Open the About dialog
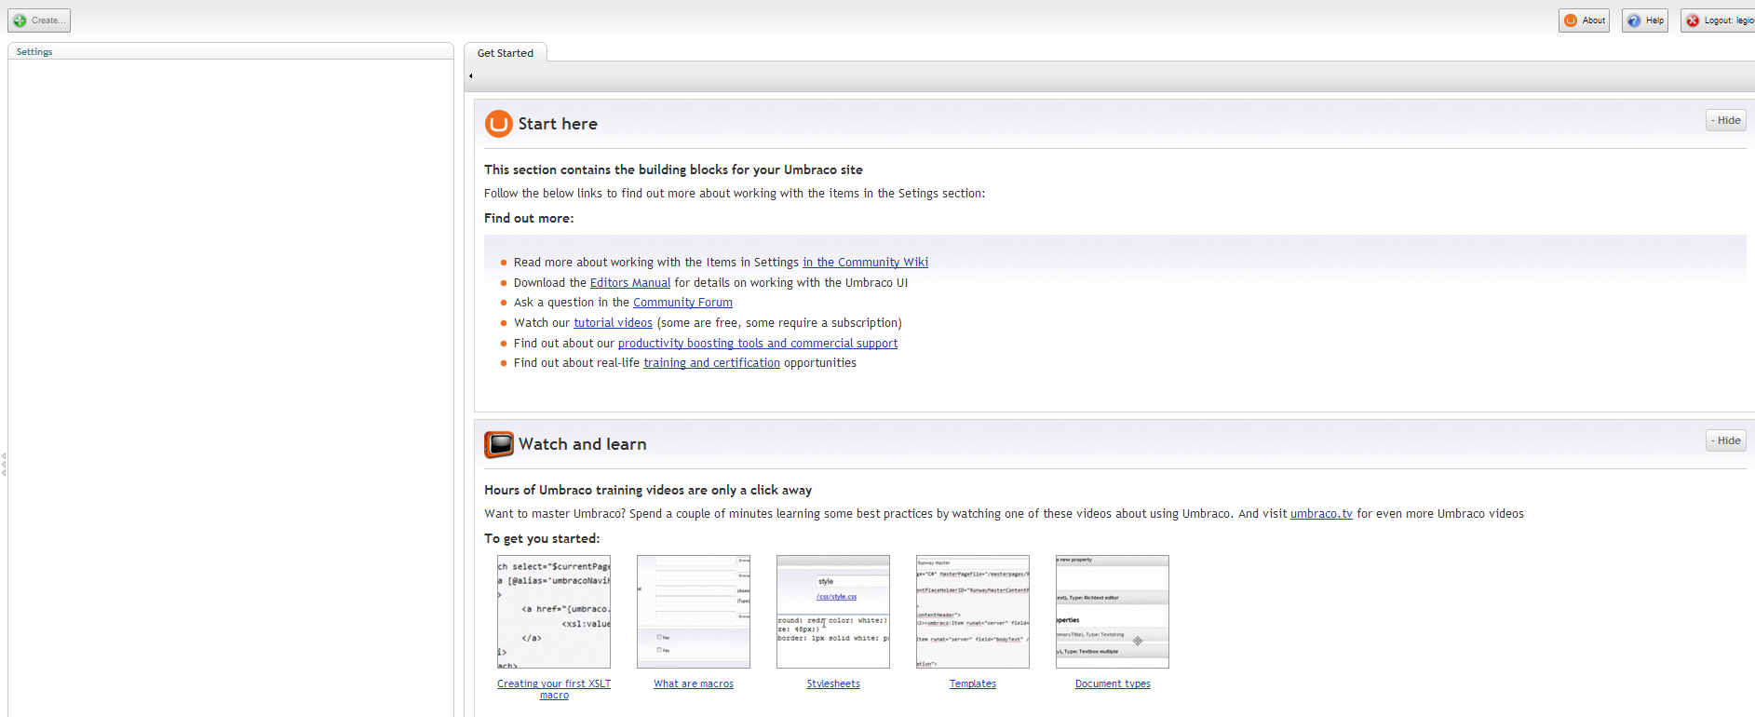 (1584, 20)
